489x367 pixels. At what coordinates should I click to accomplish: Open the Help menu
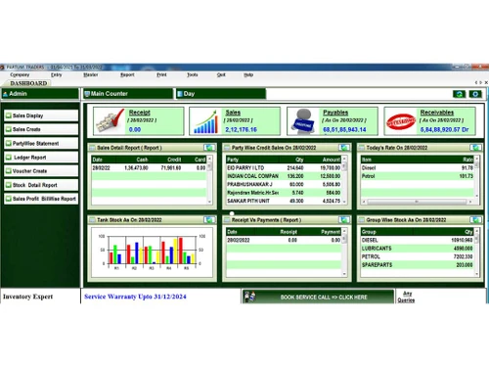pyautogui.click(x=248, y=74)
